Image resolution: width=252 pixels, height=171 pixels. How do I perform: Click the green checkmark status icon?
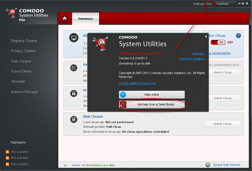click(x=66, y=165)
